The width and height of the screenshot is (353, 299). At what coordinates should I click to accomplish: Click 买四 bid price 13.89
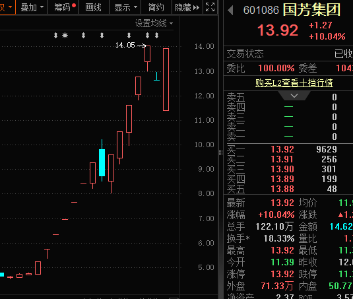click(x=282, y=179)
